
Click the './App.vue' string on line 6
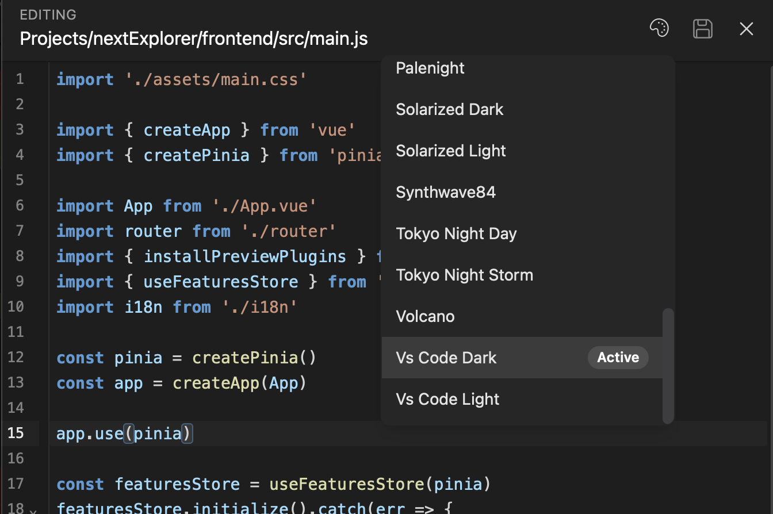(x=265, y=206)
